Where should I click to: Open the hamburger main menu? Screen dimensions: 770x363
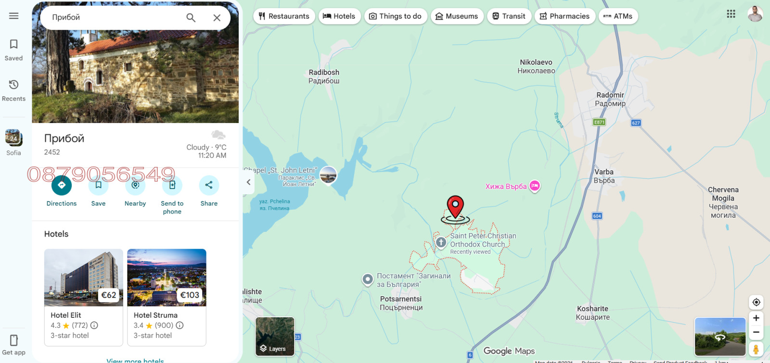coord(13,16)
